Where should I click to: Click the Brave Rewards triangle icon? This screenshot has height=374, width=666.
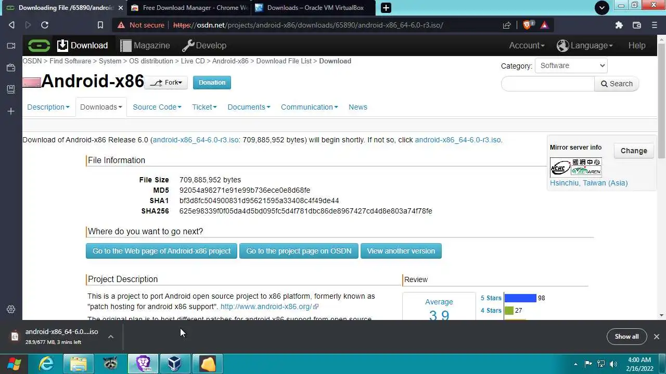(544, 25)
